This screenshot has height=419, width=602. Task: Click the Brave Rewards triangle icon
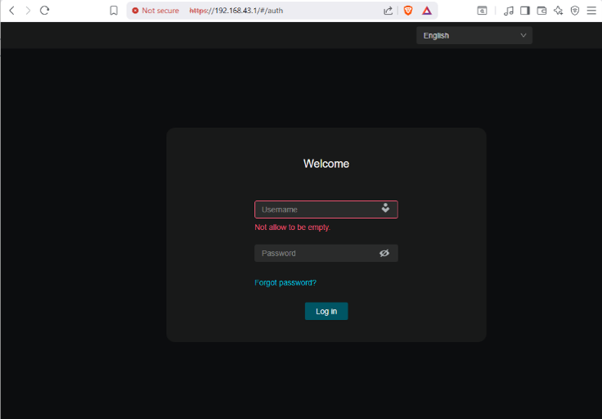point(426,11)
